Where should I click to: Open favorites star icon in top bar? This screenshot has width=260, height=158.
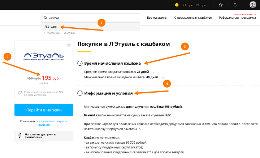click(221, 5)
